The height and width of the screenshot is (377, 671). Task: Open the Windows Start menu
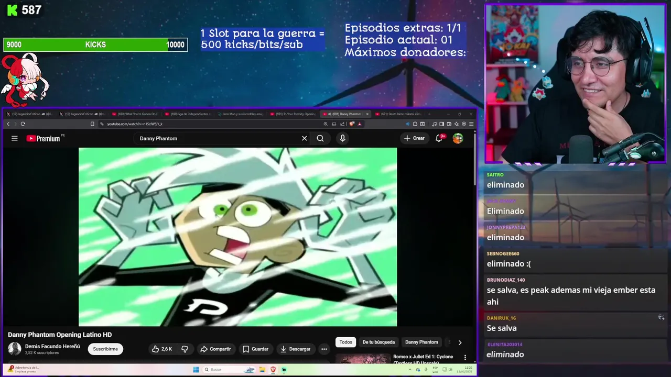tap(196, 370)
